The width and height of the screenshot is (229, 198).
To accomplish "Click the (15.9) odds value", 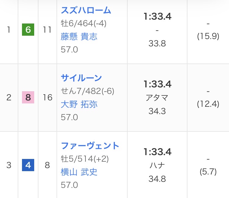I will (208, 37).
